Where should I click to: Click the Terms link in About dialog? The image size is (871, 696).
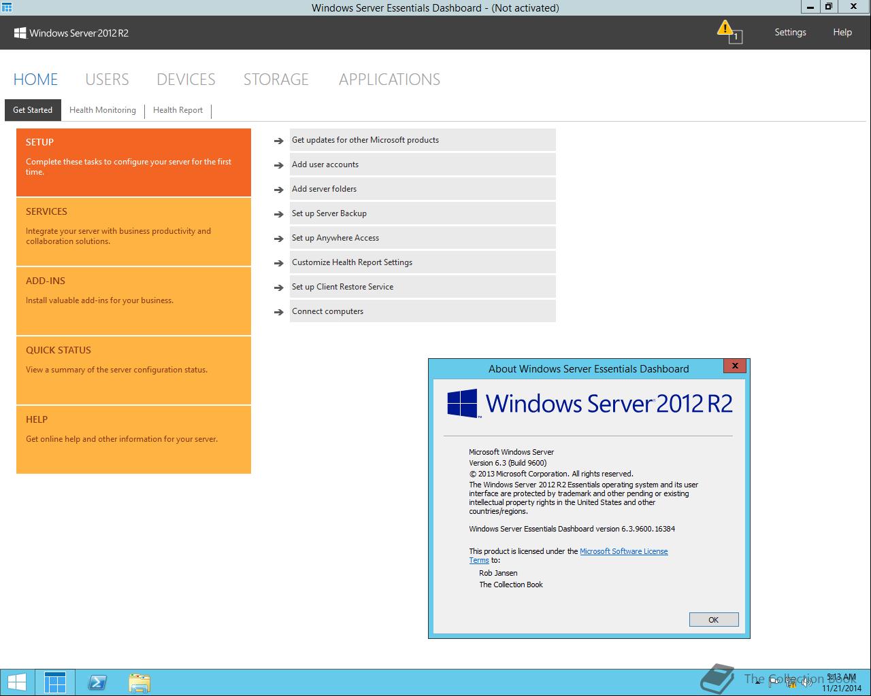tap(479, 560)
